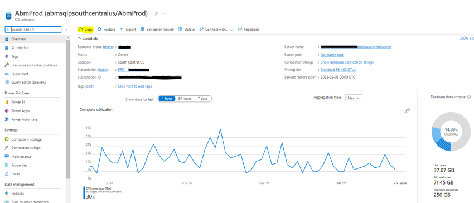Open the Tags sidebar icon
The height and width of the screenshot is (203, 474).
pyautogui.click(x=7, y=56)
